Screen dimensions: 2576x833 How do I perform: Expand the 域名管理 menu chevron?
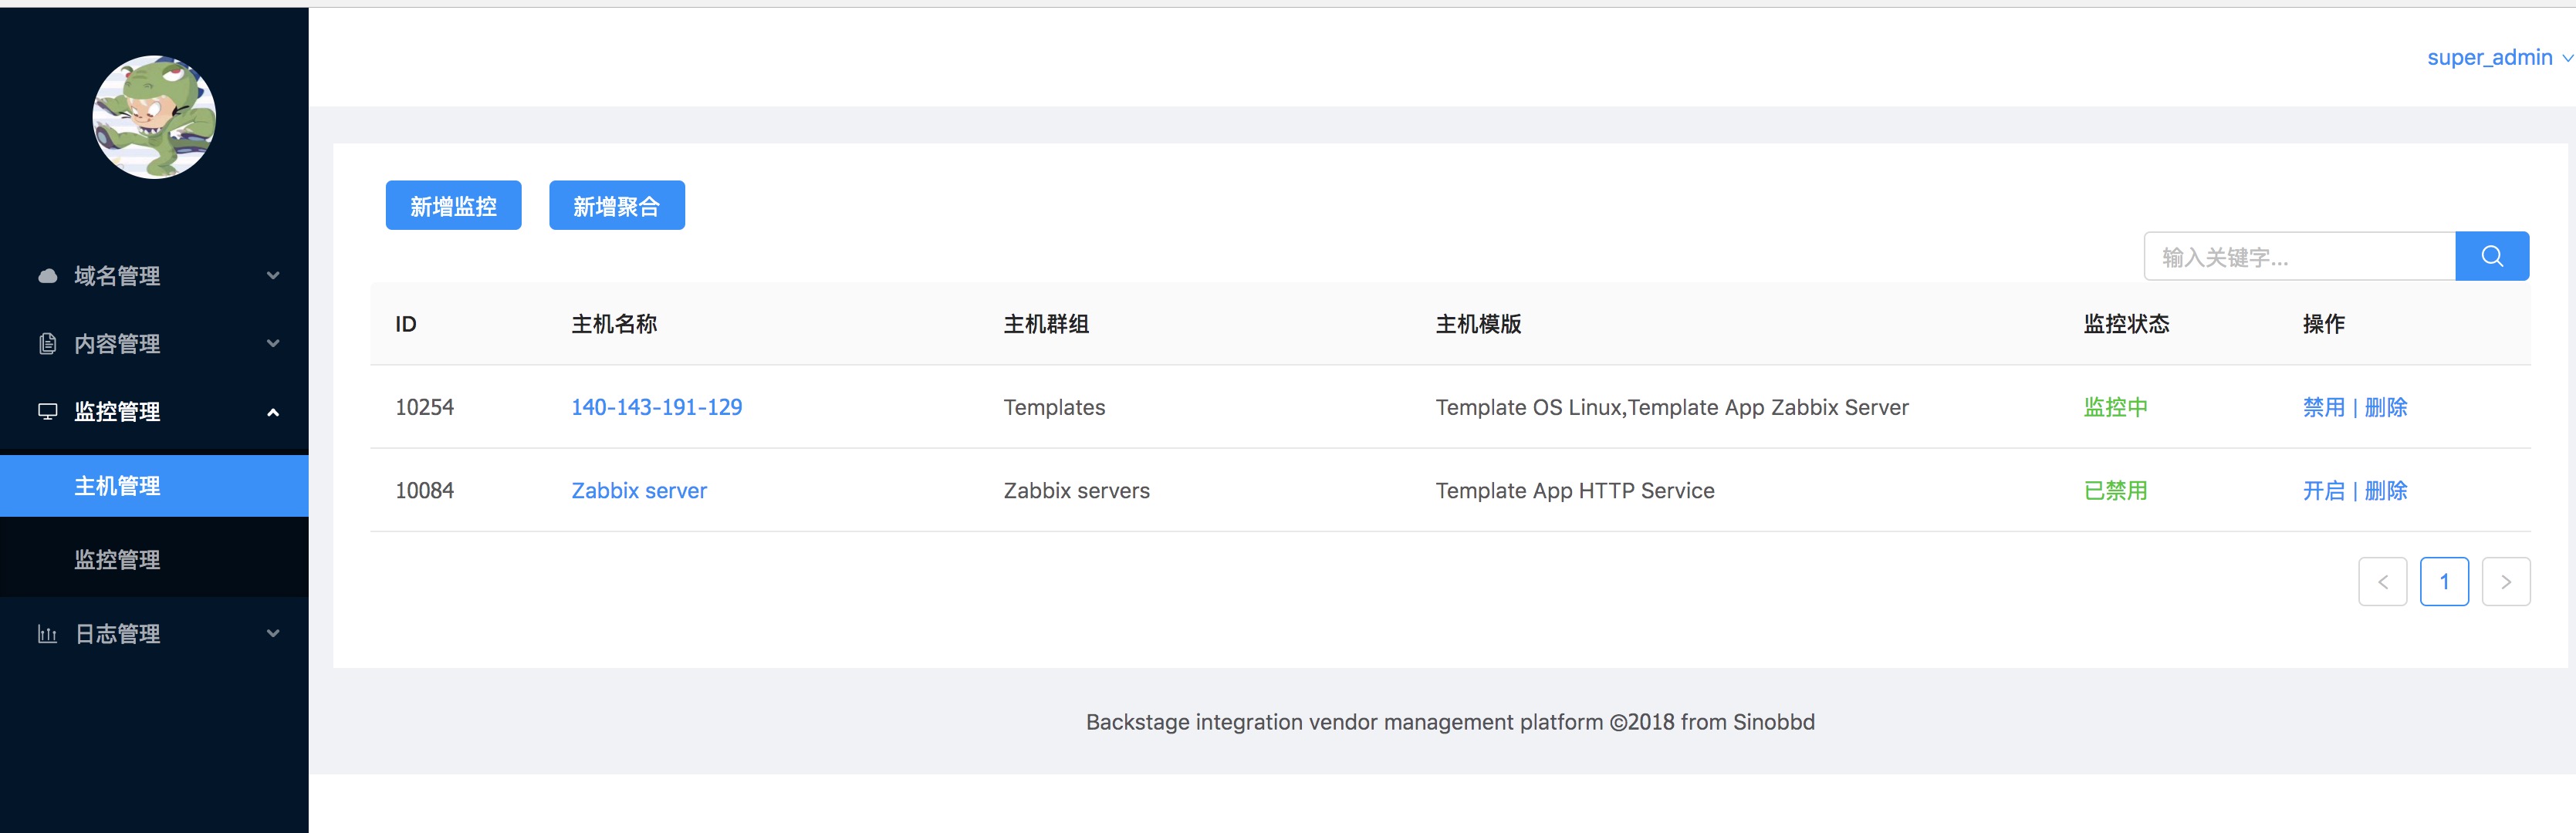pyautogui.click(x=273, y=276)
